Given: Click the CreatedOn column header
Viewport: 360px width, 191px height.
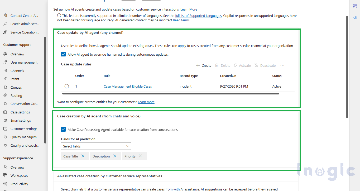Looking at the screenshot, I should (x=228, y=76).
